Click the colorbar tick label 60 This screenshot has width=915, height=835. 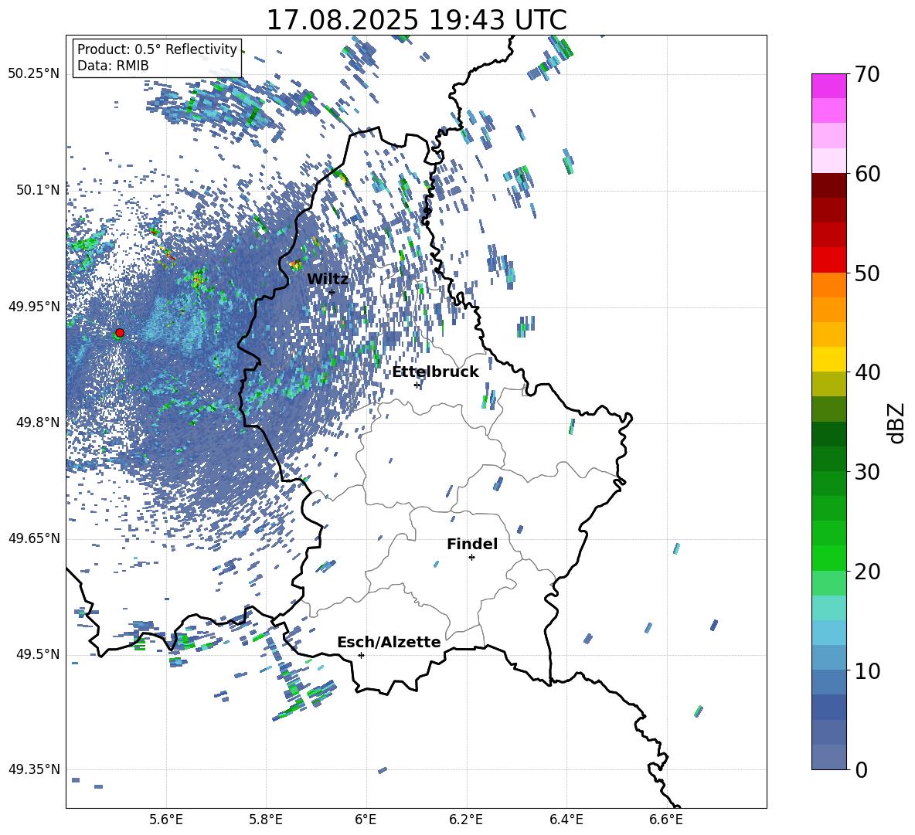(867, 174)
